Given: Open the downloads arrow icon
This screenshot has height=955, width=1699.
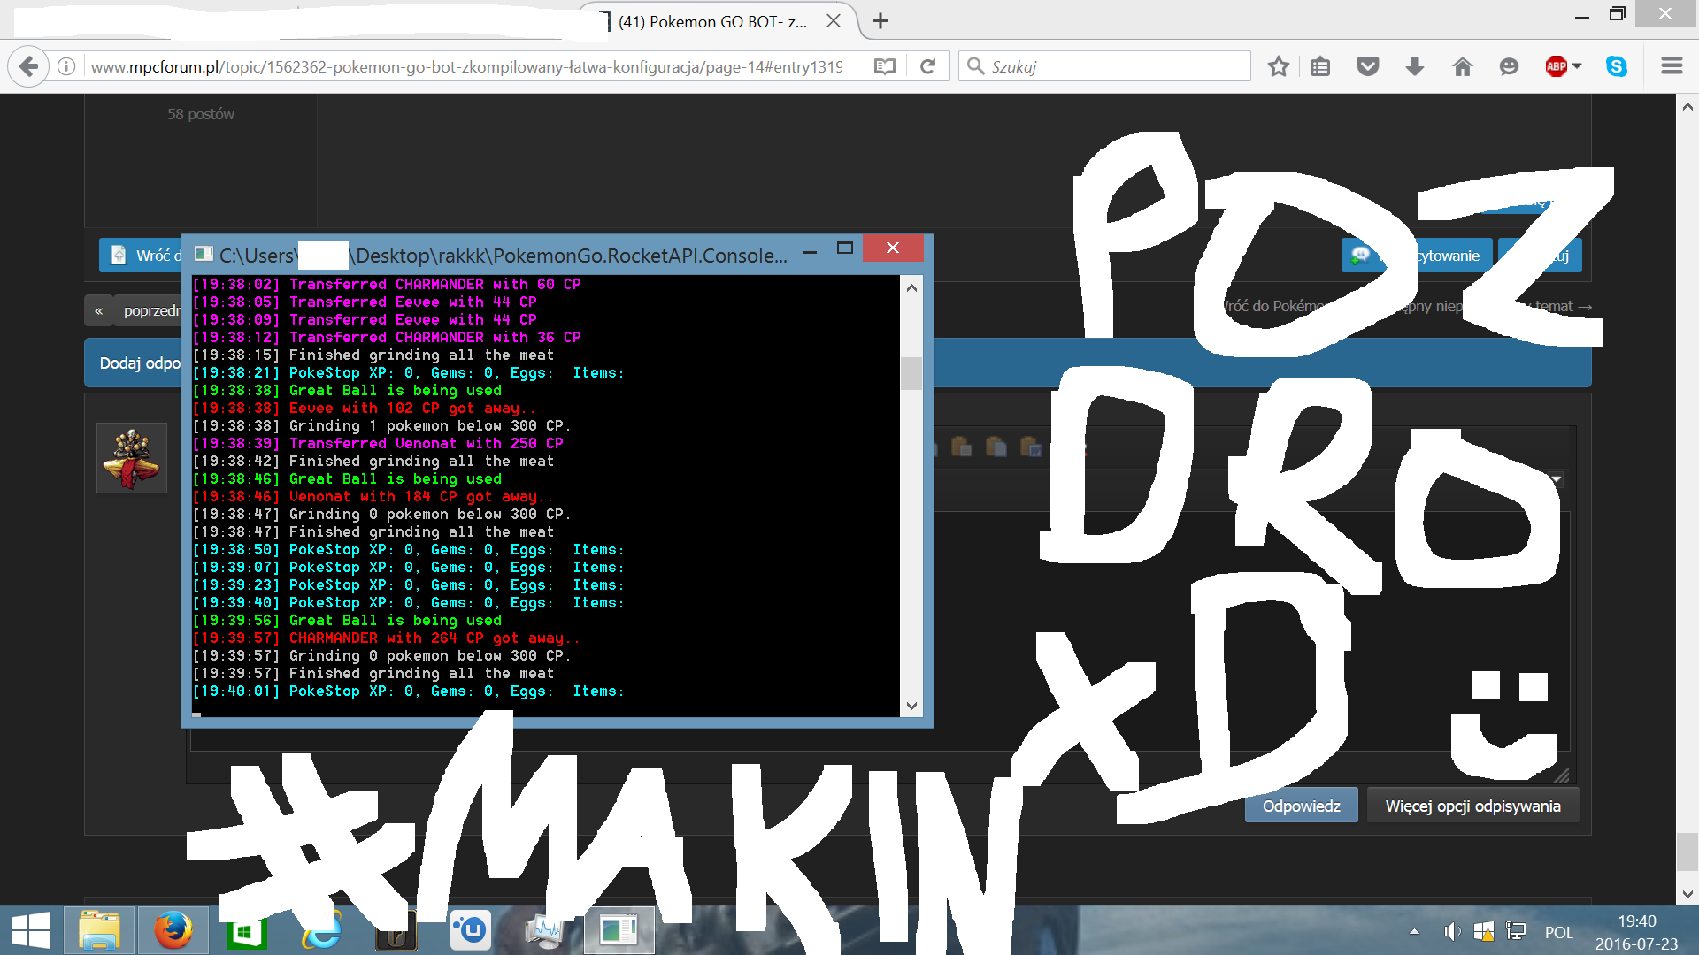Looking at the screenshot, I should coord(1415,66).
